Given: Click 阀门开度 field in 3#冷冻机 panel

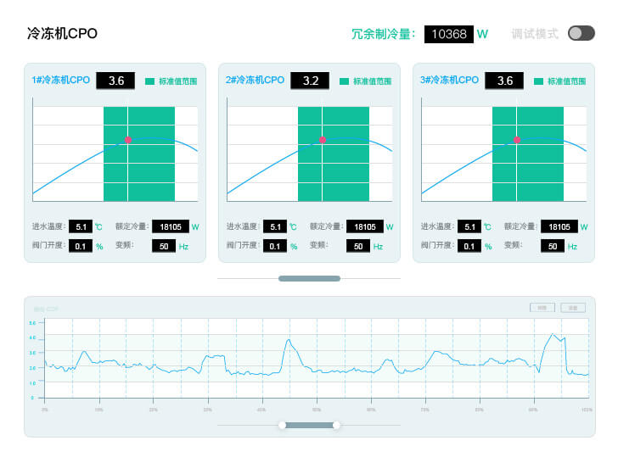Looking at the screenshot, I should click(x=469, y=247).
